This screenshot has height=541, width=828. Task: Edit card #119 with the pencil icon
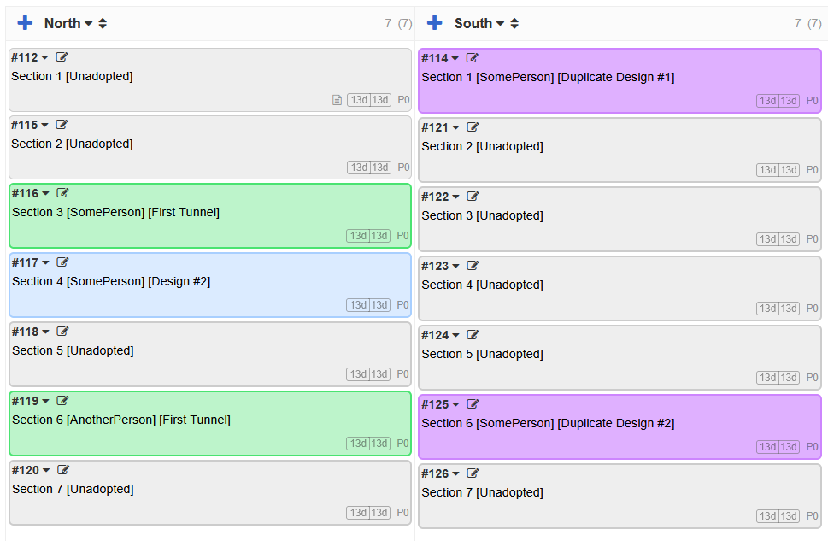tap(62, 400)
